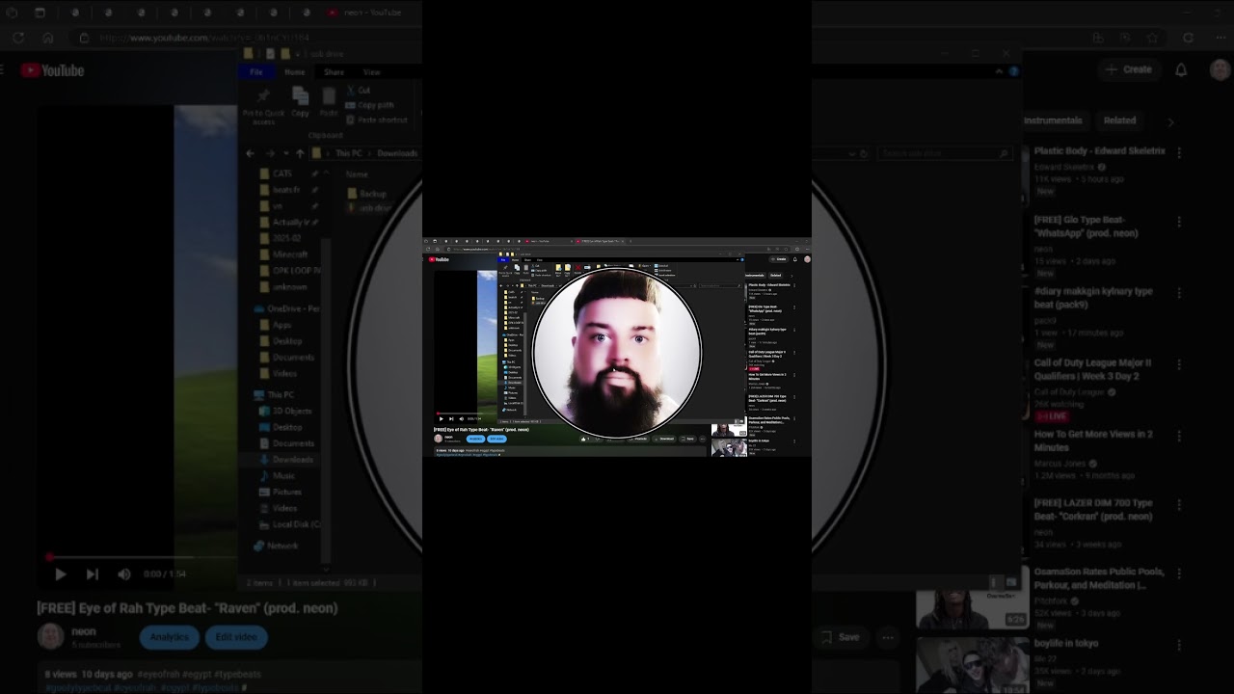The image size is (1234, 694).
Task: Click 'This PC' in the Explorer breadcrumb
Action: (x=349, y=153)
